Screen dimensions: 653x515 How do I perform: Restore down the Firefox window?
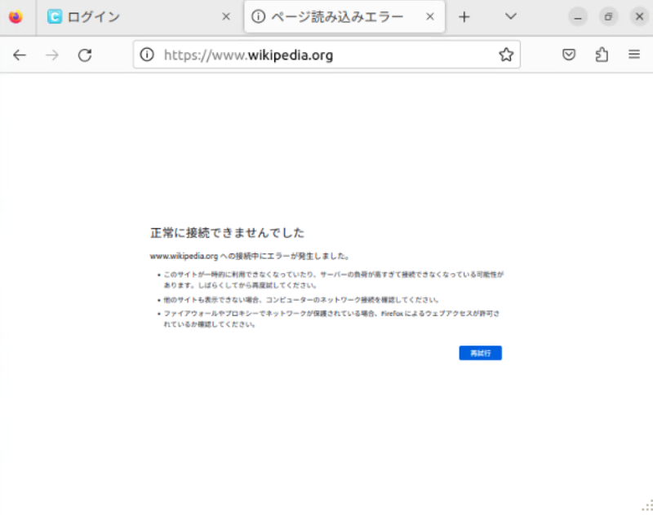click(x=608, y=17)
